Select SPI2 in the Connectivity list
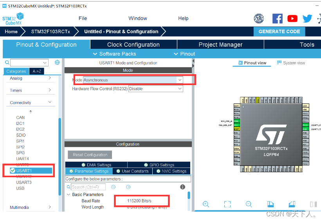The image size is (321, 221). (20, 147)
